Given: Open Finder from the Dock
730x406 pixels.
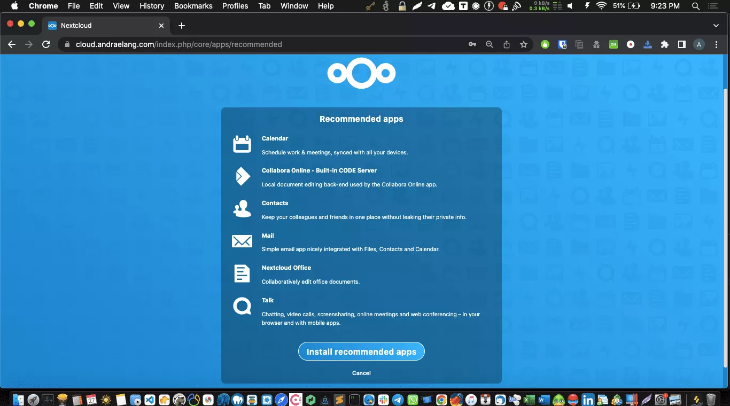Looking at the screenshot, I should tap(19, 399).
